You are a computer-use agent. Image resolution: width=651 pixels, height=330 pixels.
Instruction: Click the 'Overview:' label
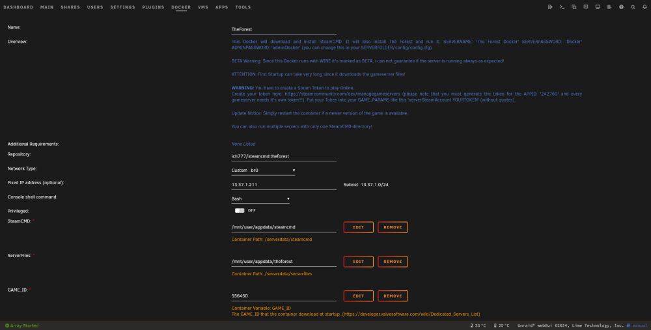pos(18,42)
